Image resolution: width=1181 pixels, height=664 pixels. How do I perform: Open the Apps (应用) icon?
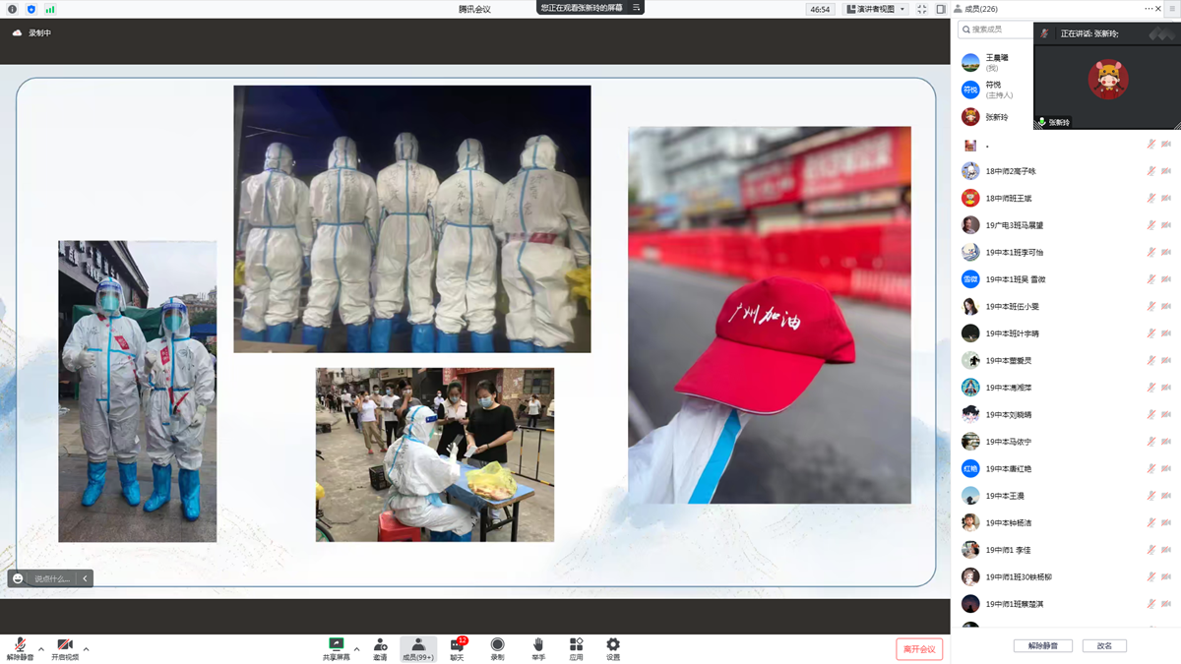576,648
